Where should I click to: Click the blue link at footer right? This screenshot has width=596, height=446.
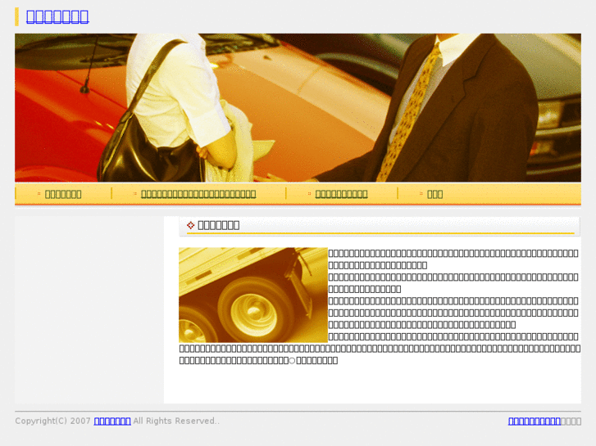[x=534, y=421]
